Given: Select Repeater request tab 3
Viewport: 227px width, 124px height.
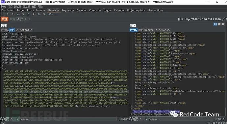Looking at the screenshot, I should click(x=13, y=14).
